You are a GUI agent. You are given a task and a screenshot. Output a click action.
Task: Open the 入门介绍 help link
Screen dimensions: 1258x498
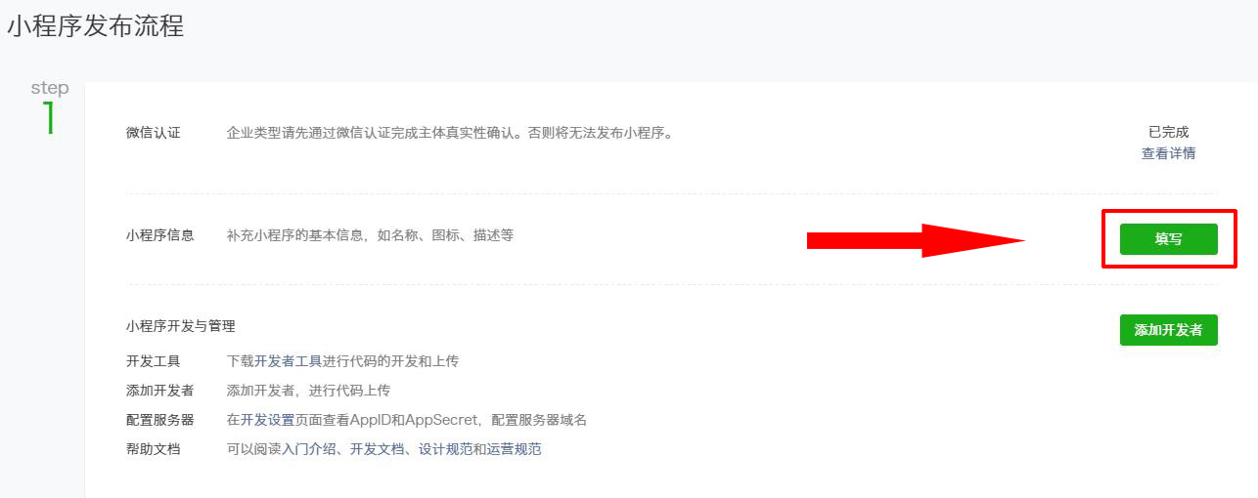309,449
